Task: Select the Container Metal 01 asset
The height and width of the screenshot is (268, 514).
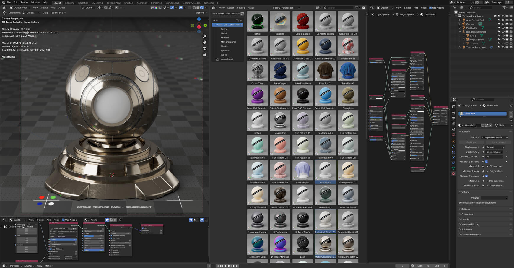Action: coord(302,48)
